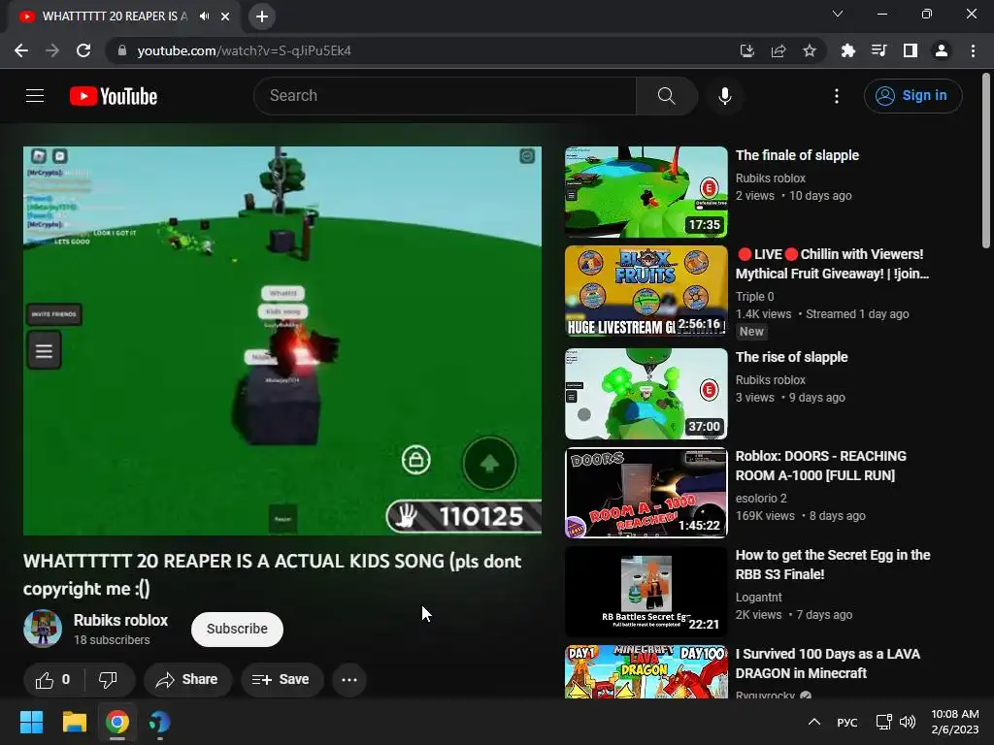This screenshot has height=745, width=994.
Task: Like the video with thumbs up
Action: (53, 680)
